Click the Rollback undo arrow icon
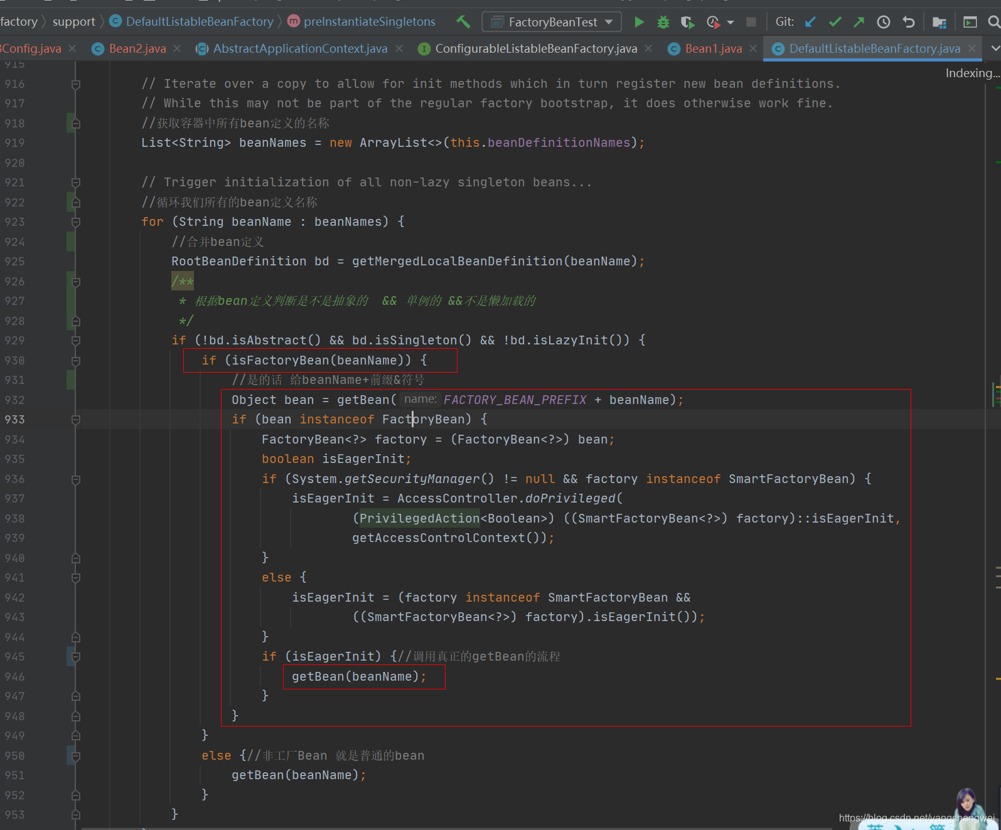Viewport: 1001px width, 830px height. point(909,22)
